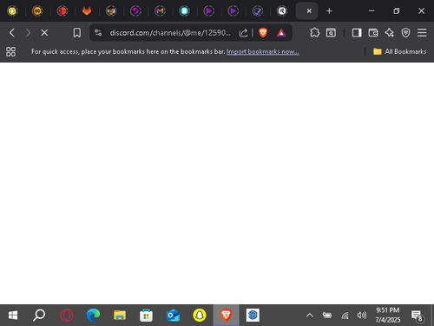434x326 pixels.
Task: Click Import bookmarks now link
Action: click(x=263, y=51)
